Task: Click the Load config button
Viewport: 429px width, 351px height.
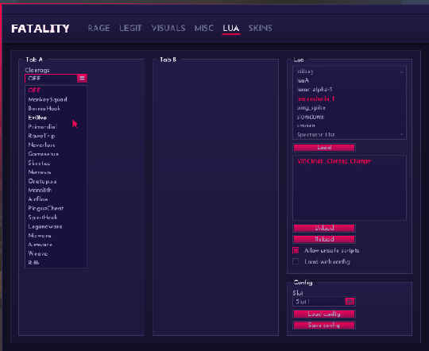Action: pyautogui.click(x=324, y=314)
